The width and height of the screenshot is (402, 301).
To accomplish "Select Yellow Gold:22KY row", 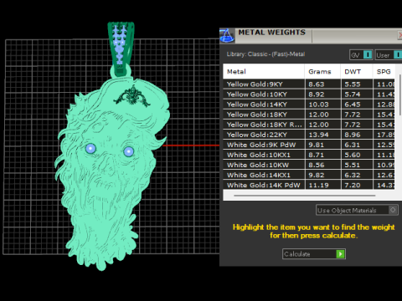I will (309, 135).
